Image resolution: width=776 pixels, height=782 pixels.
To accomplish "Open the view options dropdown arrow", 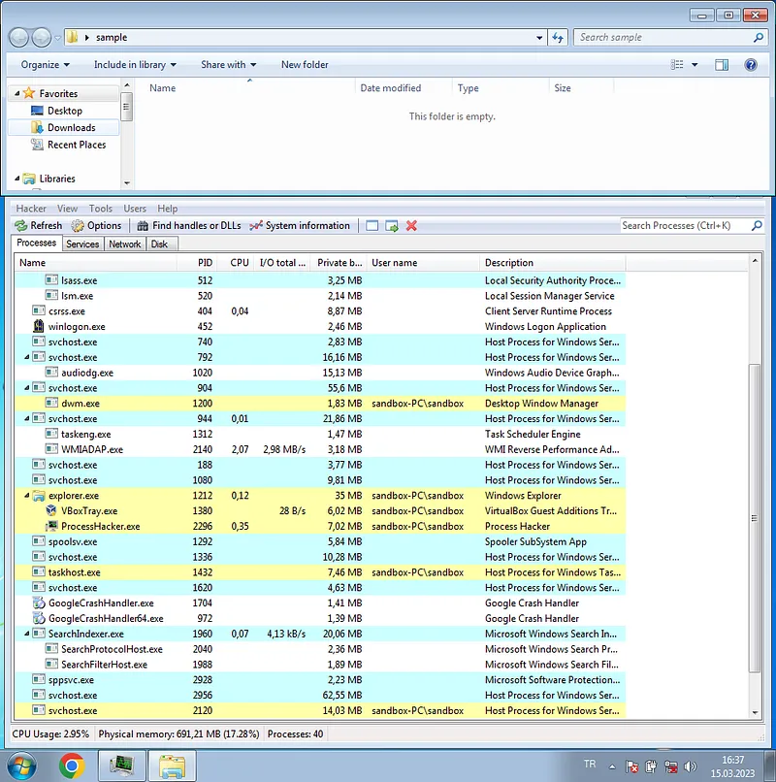I will (x=695, y=65).
